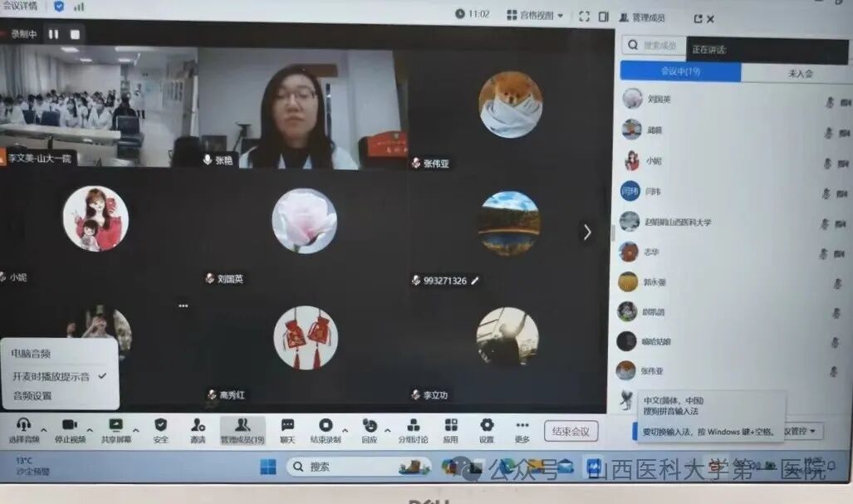Pop out the 管理成员 panel
Screen dimensions: 853x504
(698, 19)
